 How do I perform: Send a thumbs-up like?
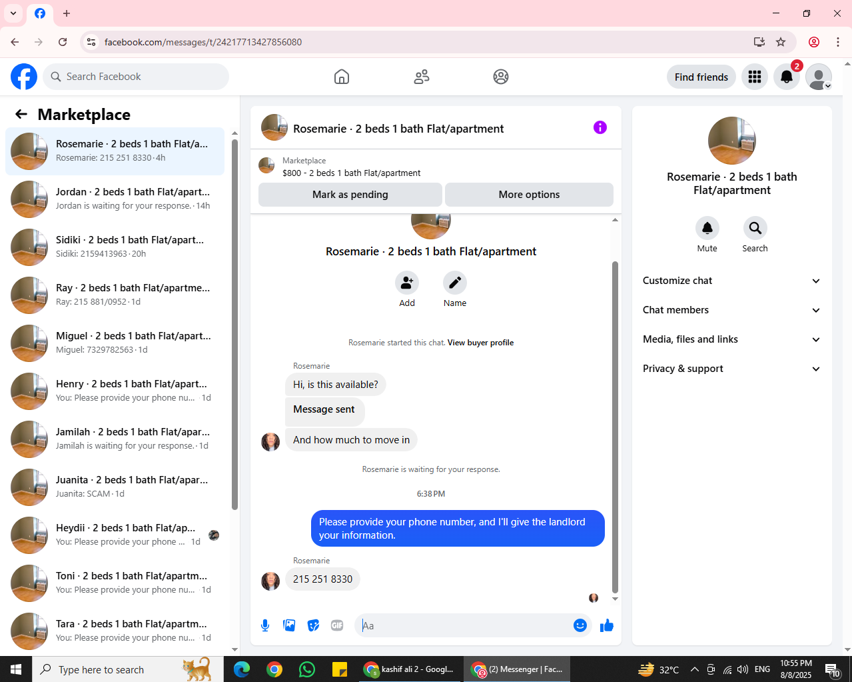coord(606,625)
